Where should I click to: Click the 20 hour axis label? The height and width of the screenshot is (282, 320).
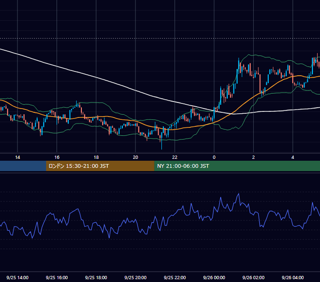pyautogui.click(x=136, y=157)
